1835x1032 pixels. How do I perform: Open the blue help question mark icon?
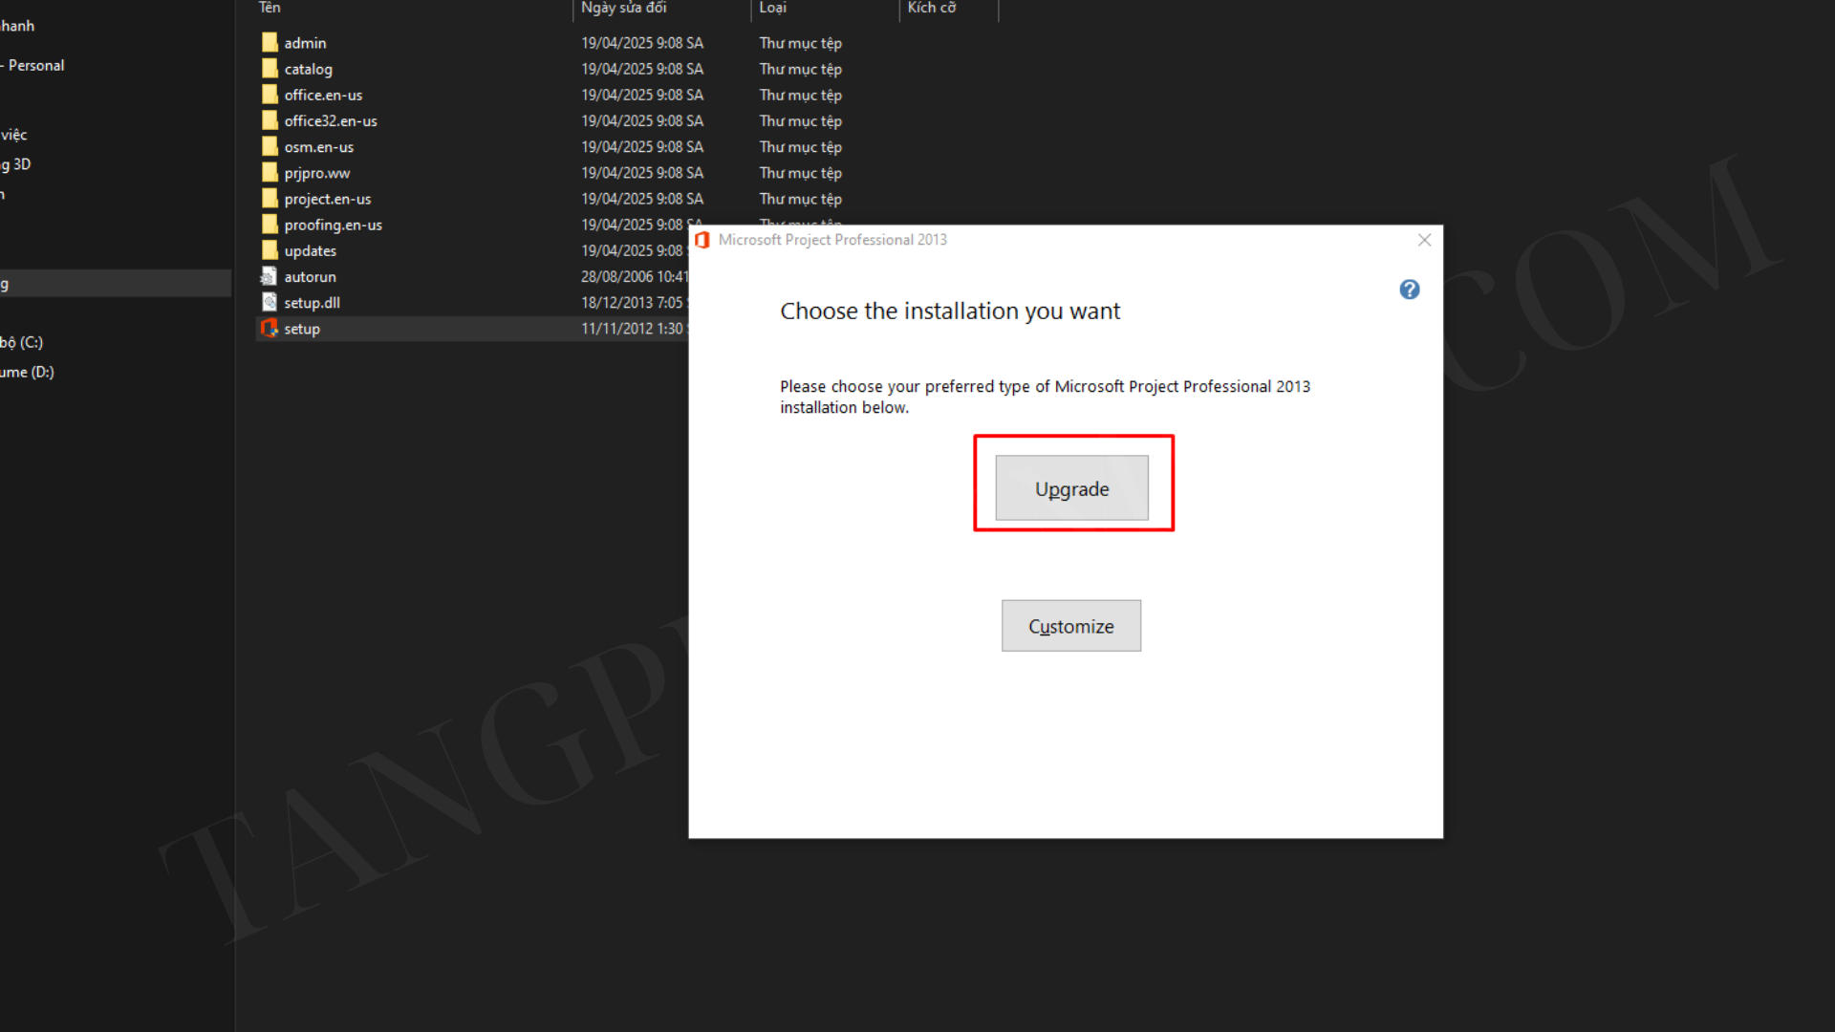1409,290
